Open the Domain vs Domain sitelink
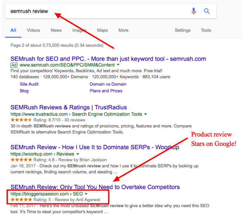The height and width of the screenshot is (217, 244). 108,84
